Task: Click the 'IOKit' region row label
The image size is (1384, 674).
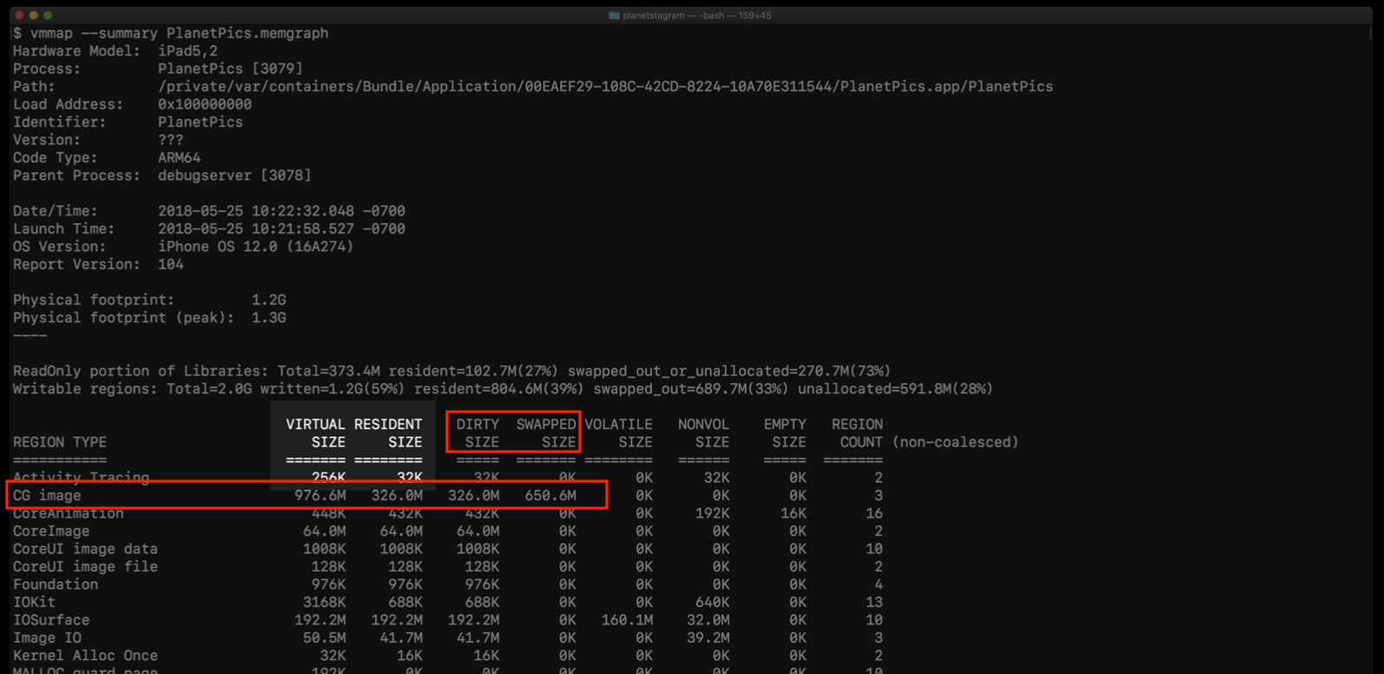Action: point(34,603)
